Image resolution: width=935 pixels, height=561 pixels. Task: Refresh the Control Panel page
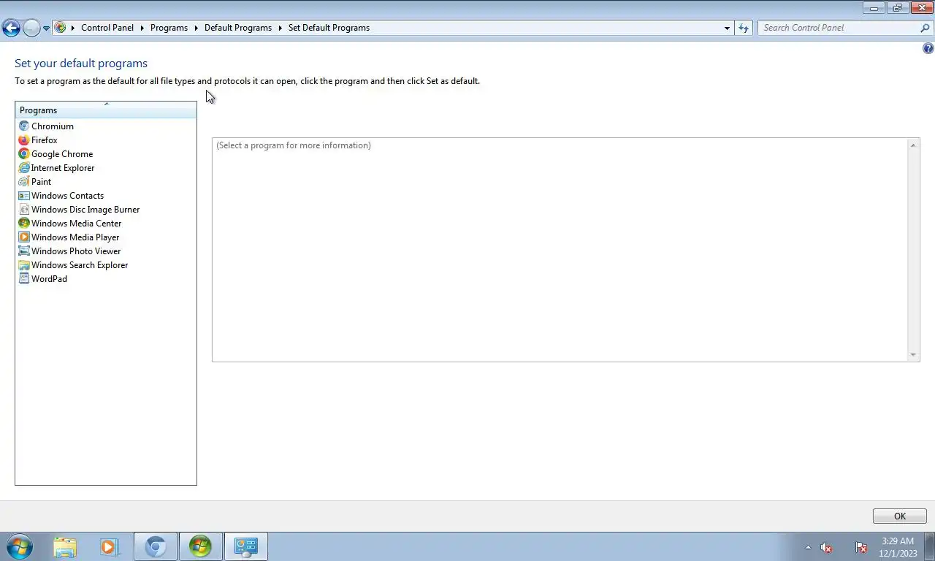[744, 28]
